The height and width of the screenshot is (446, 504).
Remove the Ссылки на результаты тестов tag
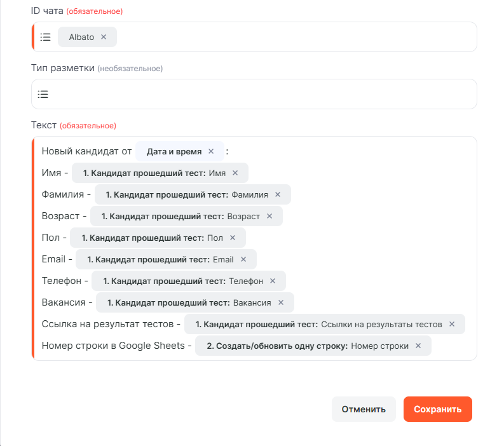452,324
